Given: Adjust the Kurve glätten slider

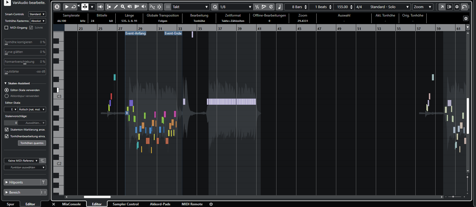Looking at the screenshot, I should (25, 52).
